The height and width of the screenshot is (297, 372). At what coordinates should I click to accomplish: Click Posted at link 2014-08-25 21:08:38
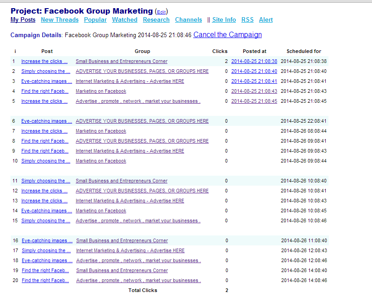tap(254, 61)
